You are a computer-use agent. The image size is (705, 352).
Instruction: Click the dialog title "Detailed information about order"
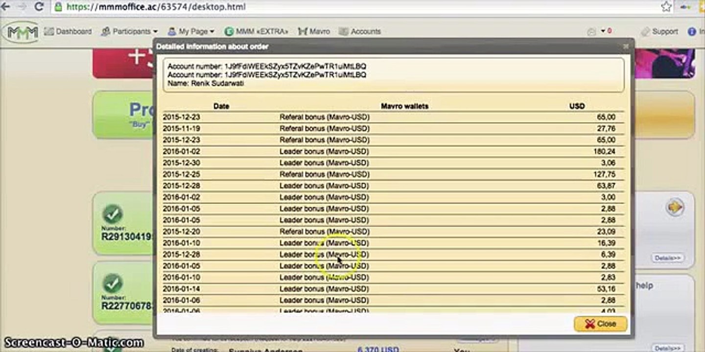pos(212,46)
